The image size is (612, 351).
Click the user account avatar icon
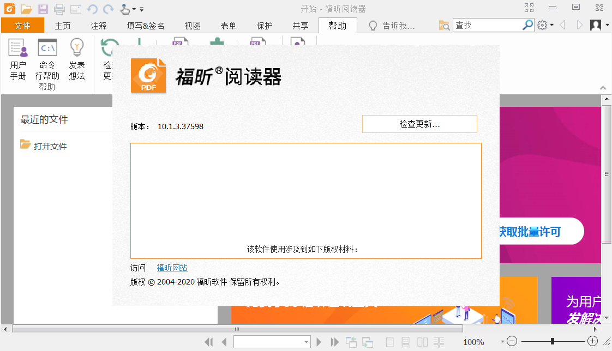[596, 26]
